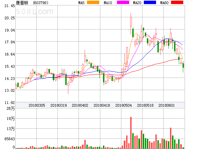Screen dimensions: 204x149
Task: Click the 20180518 date label
Action: pos(145,105)
